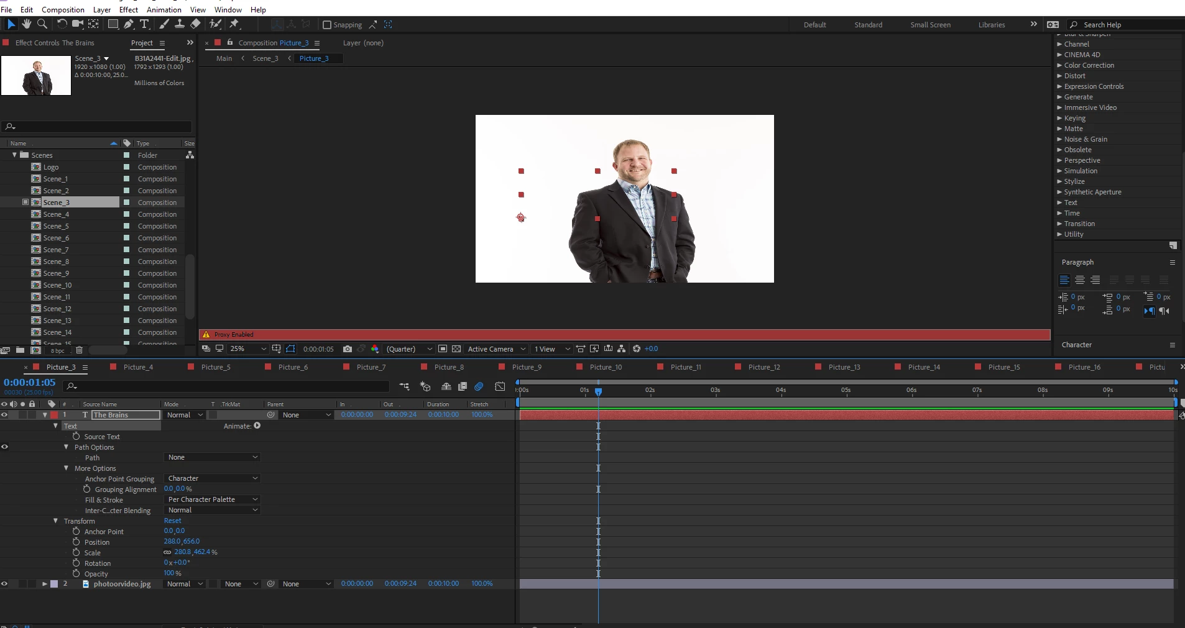Toggle the Transparency Grid checkerboard button
1185x628 pixels.
[x=456, y=349]
